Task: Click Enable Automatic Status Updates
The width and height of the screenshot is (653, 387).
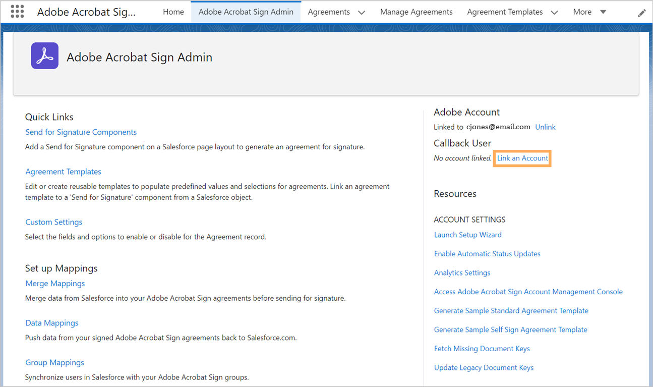Action: pos(487,254)
